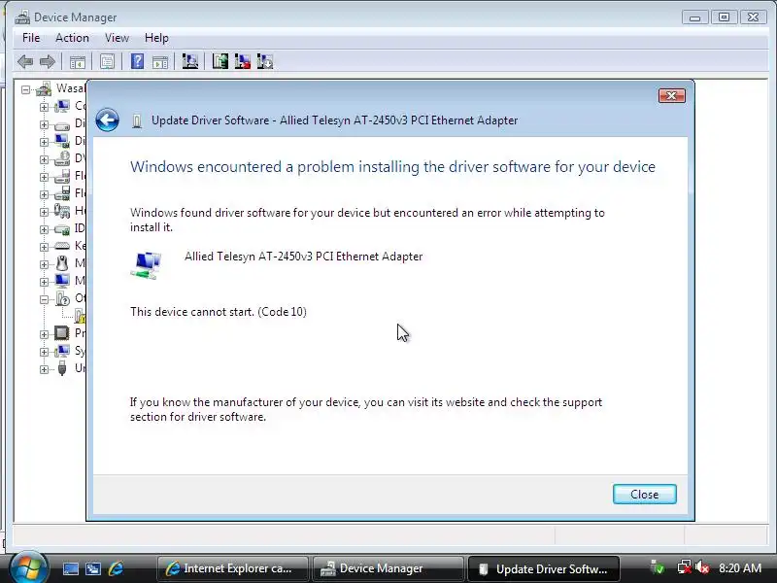This screenshot has width=777, height=583.
Task: Expand the USB controllers category node
Action: (x=44, y=369)
